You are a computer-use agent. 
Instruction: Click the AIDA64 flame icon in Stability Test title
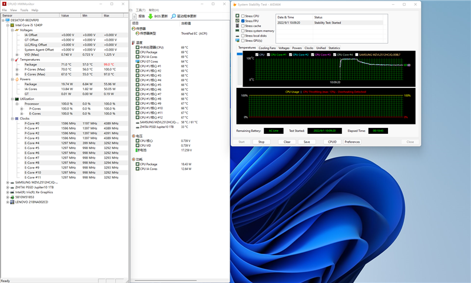(235, 5)
